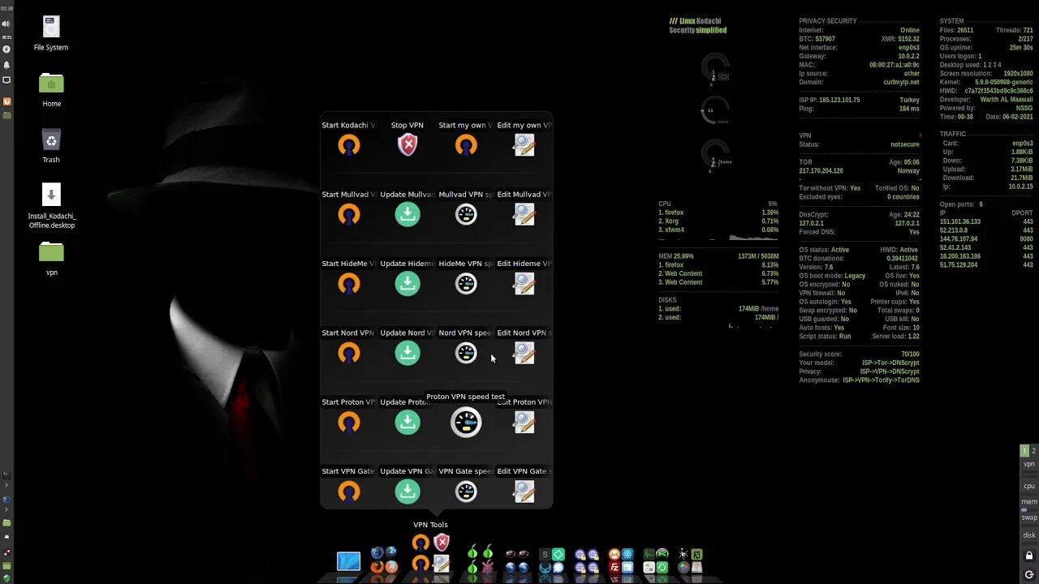Click the mem panel monitor

(x=1029, y=502)
